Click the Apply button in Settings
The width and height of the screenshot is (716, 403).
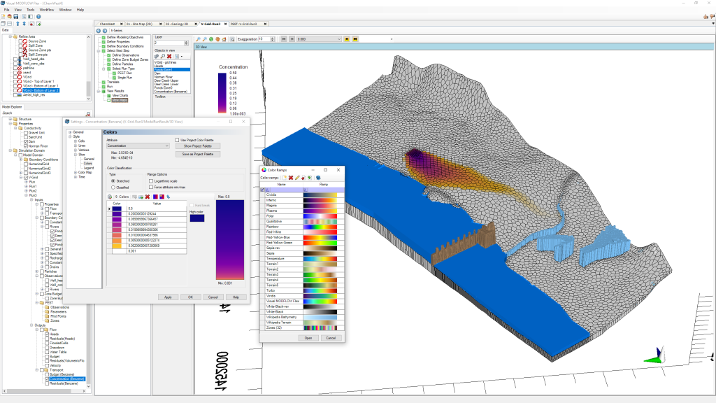168,297
